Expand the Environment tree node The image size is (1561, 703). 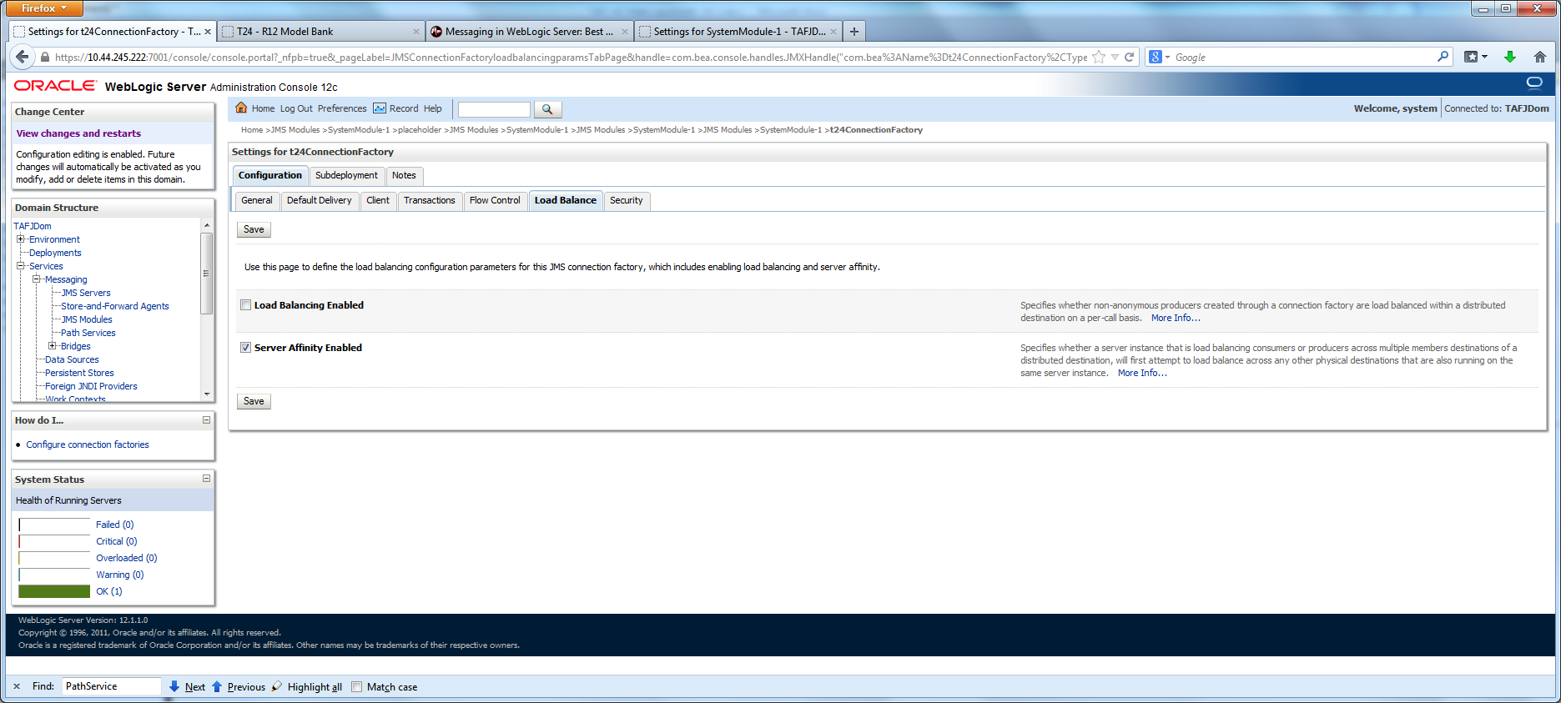point(20,239)
